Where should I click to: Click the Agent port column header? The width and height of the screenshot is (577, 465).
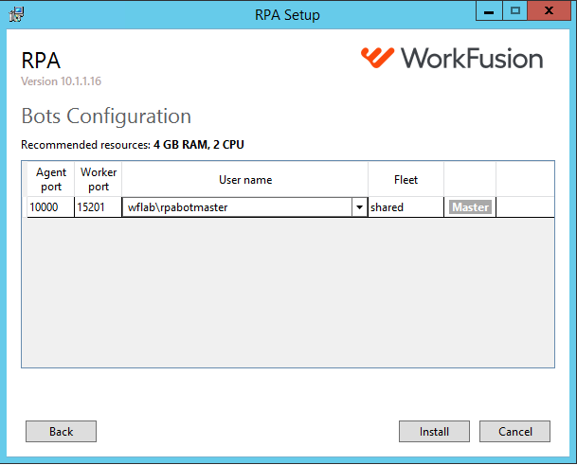(x=51, y=179)
